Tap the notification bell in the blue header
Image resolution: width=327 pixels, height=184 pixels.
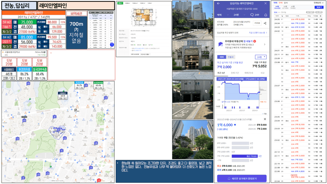(266, 15)
